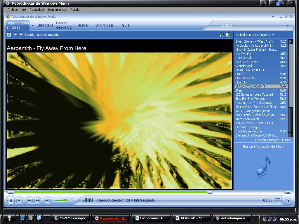Screen dimensions: 299x224
Task: Rewind using seek bar left button
Action: coord(11,192)
